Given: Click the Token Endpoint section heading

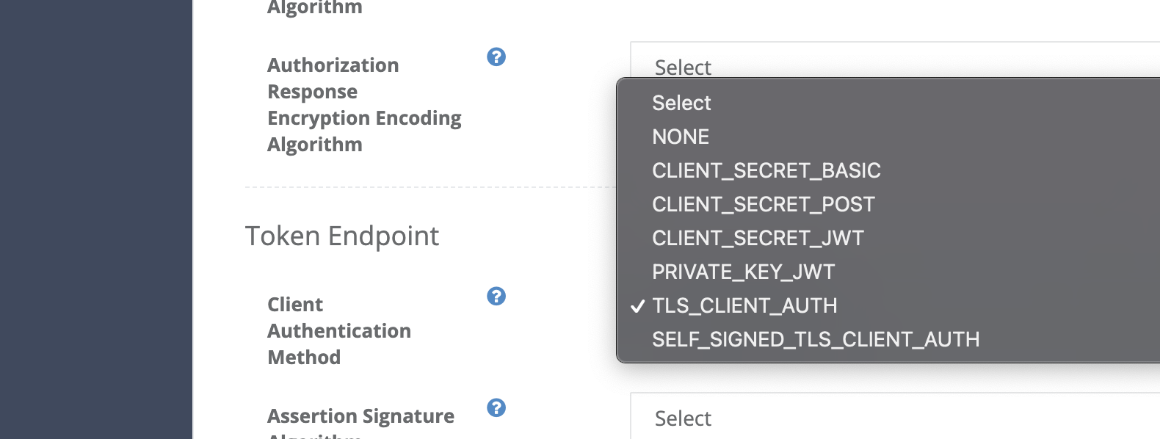Looking at the screenshot, I should (342, 236).
